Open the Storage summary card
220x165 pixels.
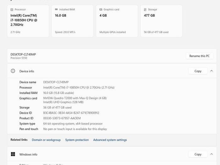tap(161, 21)
